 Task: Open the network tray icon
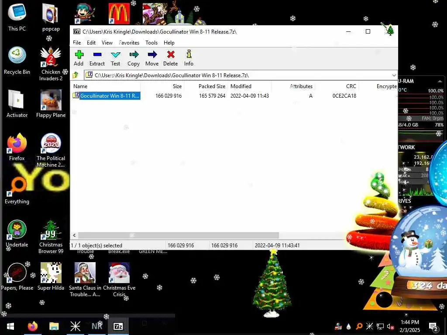click(380, 326)
